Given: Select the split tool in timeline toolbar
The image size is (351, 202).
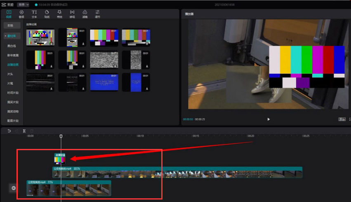Looking at the screenshot, I should pyautogui.click(x=24, y=131).
